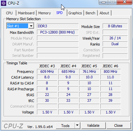The height and width of the screenshot is (131, 133).
Task: Open the Tools dropdown arrow
Action: point(77,125)
